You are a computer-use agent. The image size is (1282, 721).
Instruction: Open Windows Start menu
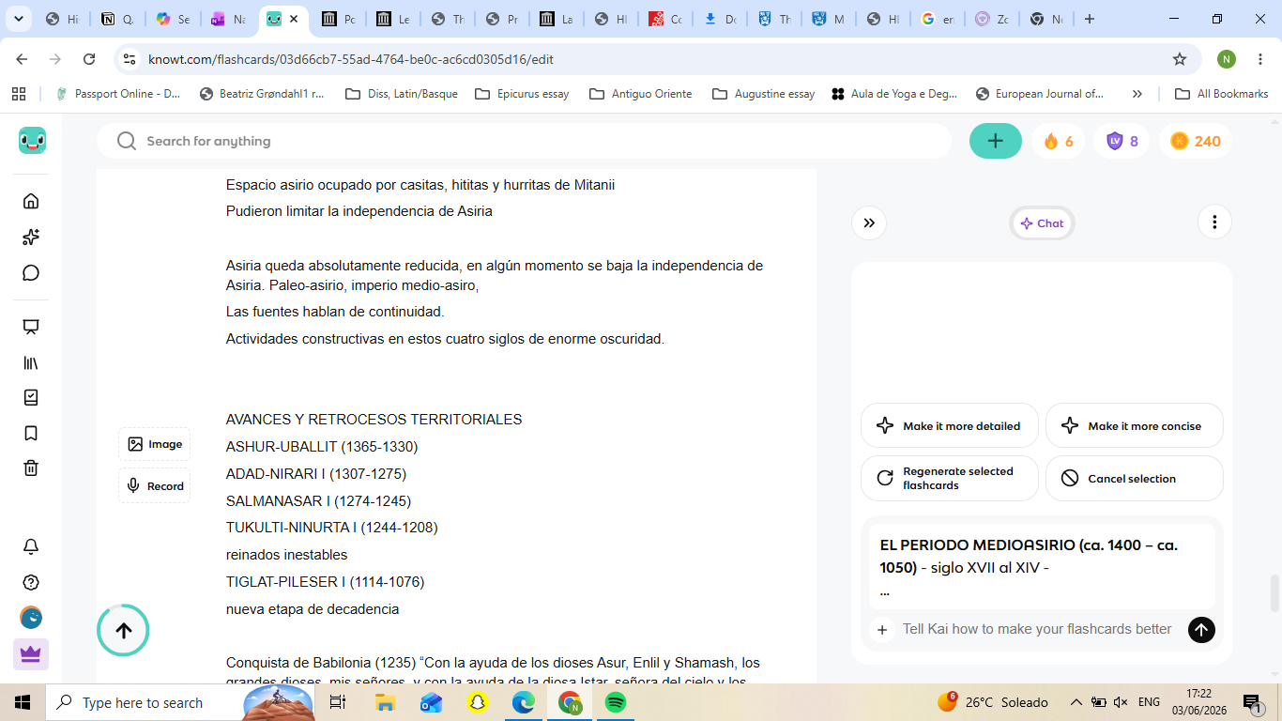click(23, 702)
